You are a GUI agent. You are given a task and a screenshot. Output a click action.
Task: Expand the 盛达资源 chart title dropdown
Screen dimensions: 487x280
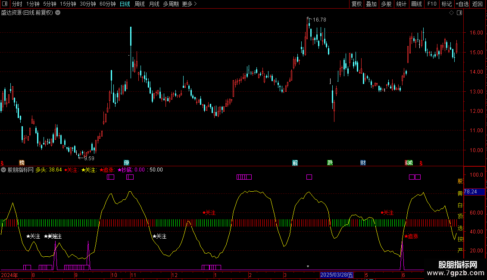[x=58, y=13]
